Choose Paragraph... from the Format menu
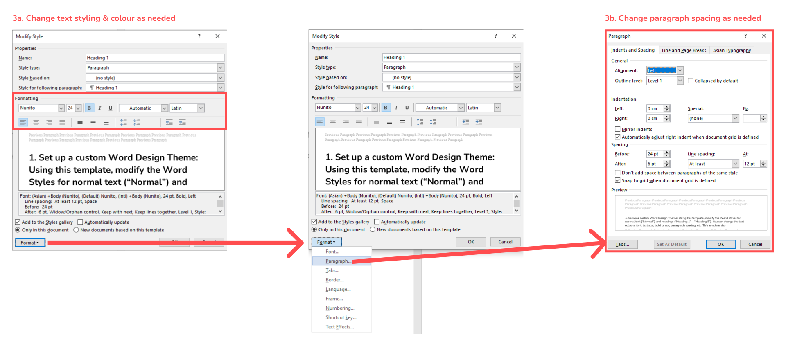 (x=338, y=261)
